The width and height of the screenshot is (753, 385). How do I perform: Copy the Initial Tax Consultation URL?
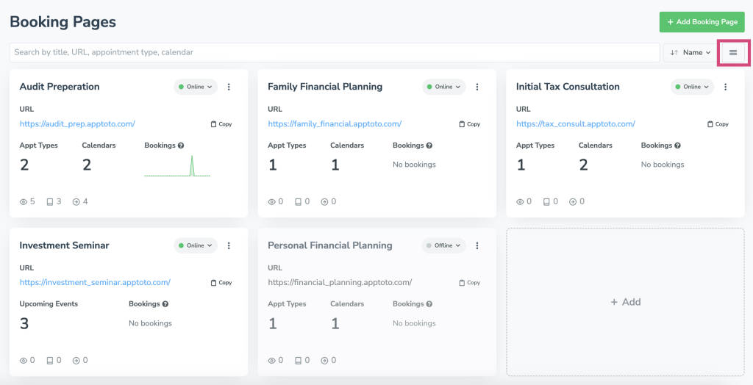[x=718, y=124]
